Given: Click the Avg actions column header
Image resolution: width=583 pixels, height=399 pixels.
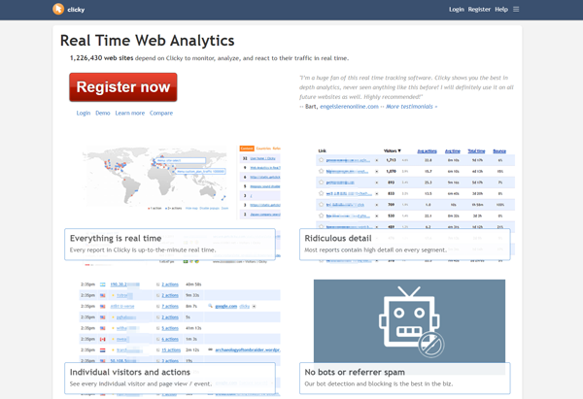Looking at the screenshot, I should [427, 151].
